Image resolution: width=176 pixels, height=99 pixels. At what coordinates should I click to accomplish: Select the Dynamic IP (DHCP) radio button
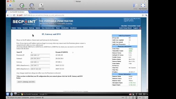(x=73, y=53)
